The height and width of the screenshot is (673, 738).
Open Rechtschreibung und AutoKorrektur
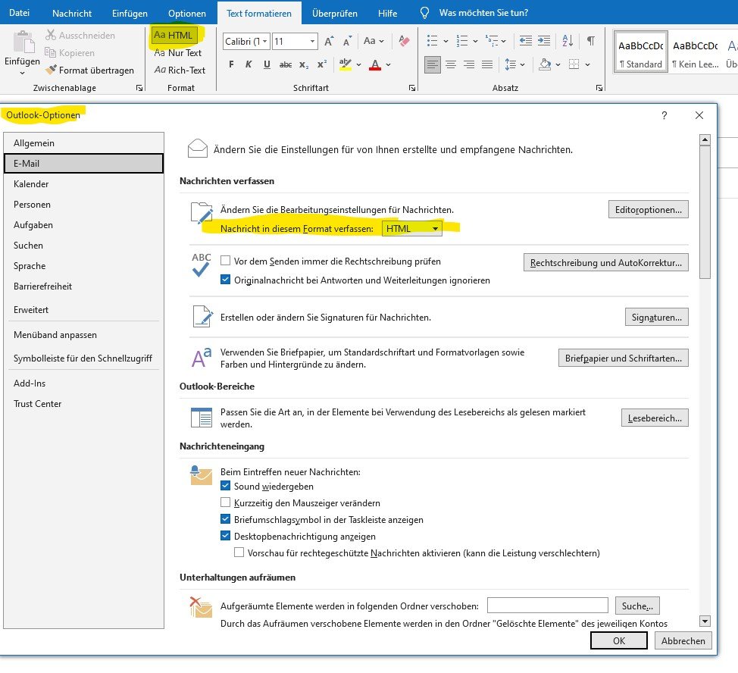[x=605, y=262]
